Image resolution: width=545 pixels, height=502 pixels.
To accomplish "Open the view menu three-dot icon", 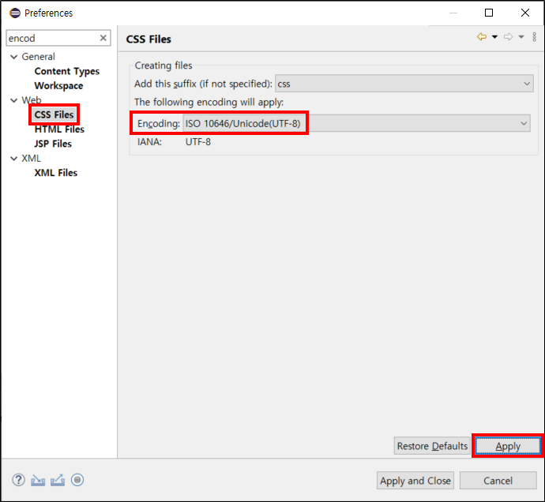I will coord(534,36).
